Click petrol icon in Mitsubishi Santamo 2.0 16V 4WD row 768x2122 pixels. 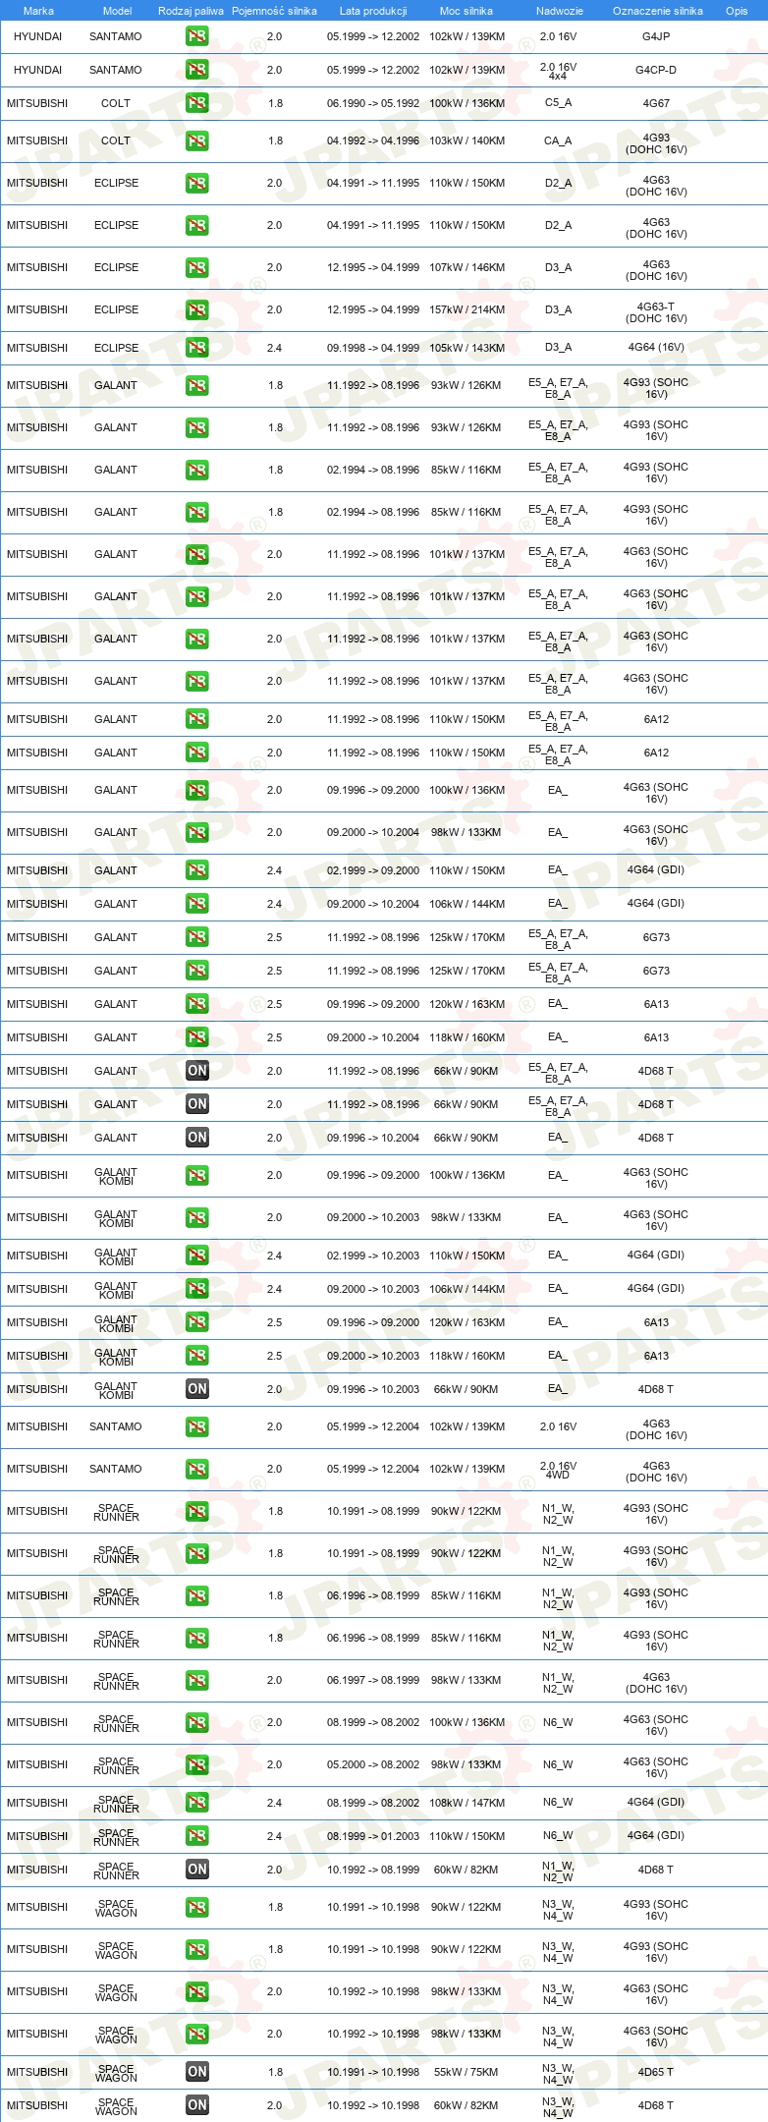(x=196, y=1469)
